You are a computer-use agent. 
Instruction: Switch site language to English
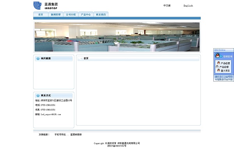pyautogui.click(x=188, y=6)
